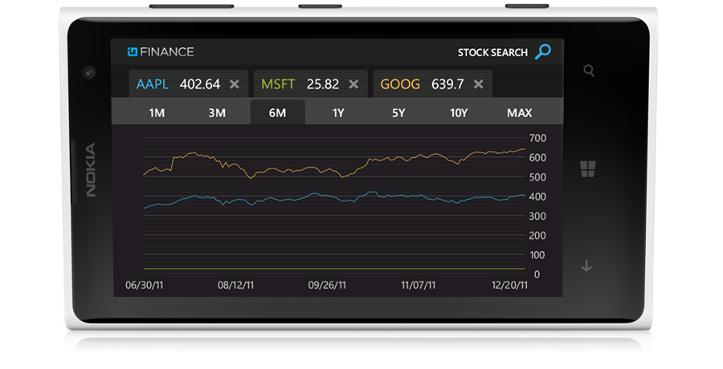The image size is (723, 369).
Task: Click the Finance app logo icon
Action: 133,51
